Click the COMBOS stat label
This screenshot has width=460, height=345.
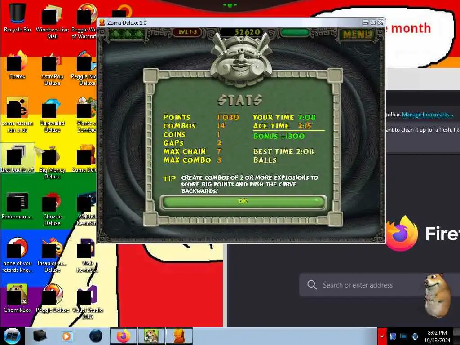click(x=180, y=126)
